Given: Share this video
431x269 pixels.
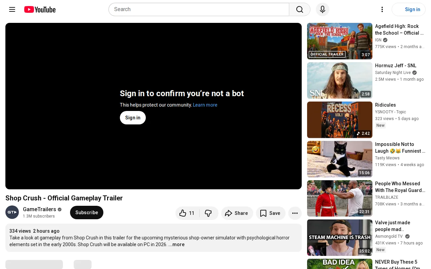Looking at the screenshot, I should [x=237, y=213].
